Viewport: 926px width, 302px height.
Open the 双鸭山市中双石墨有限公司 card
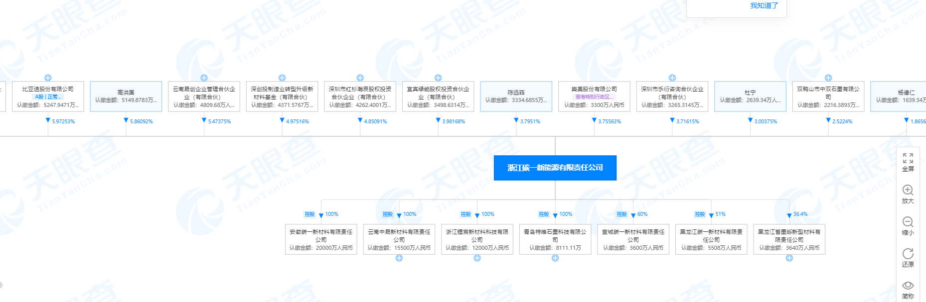tap(828, 97)
